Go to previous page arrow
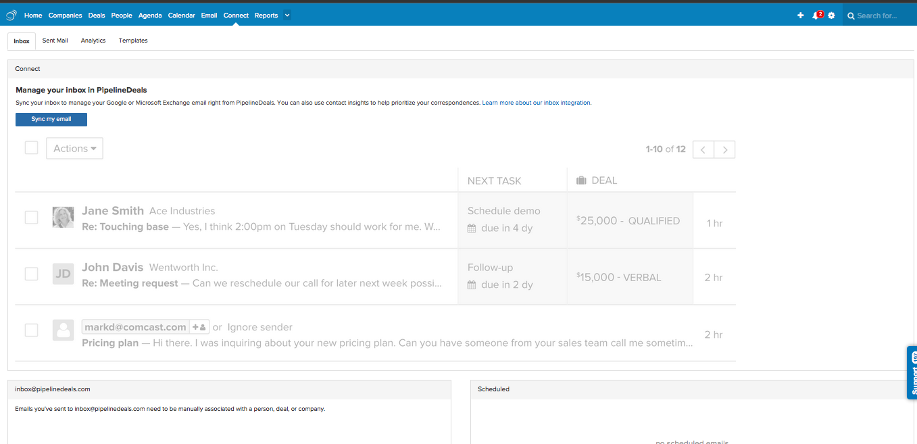 703,149
